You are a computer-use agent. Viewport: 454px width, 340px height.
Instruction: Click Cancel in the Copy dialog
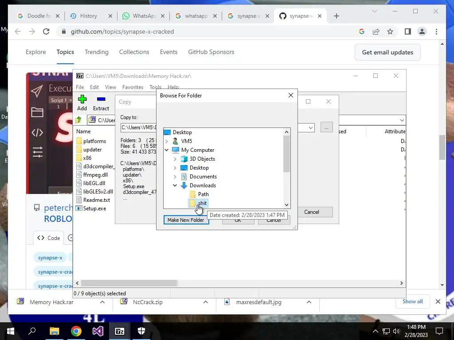pos(312,212)
